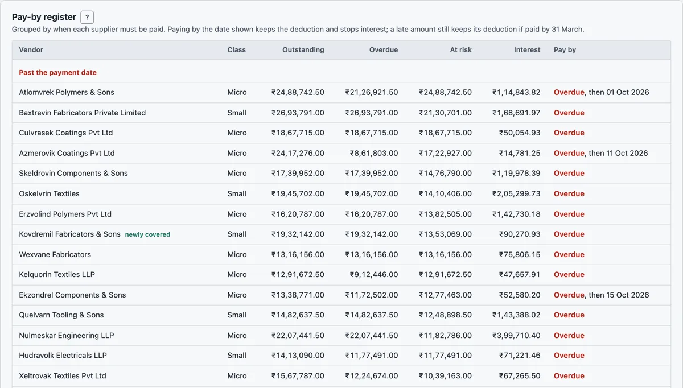Image resolution: width=683 pixels, height=388 pixels.
Task: Click outstanding amount ₹24,88,742.50 for Atlomvrek
Action: (298, 92)
